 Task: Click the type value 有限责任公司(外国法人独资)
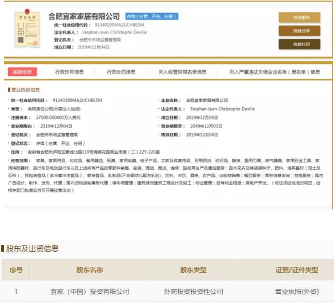(x=54, y=109)
